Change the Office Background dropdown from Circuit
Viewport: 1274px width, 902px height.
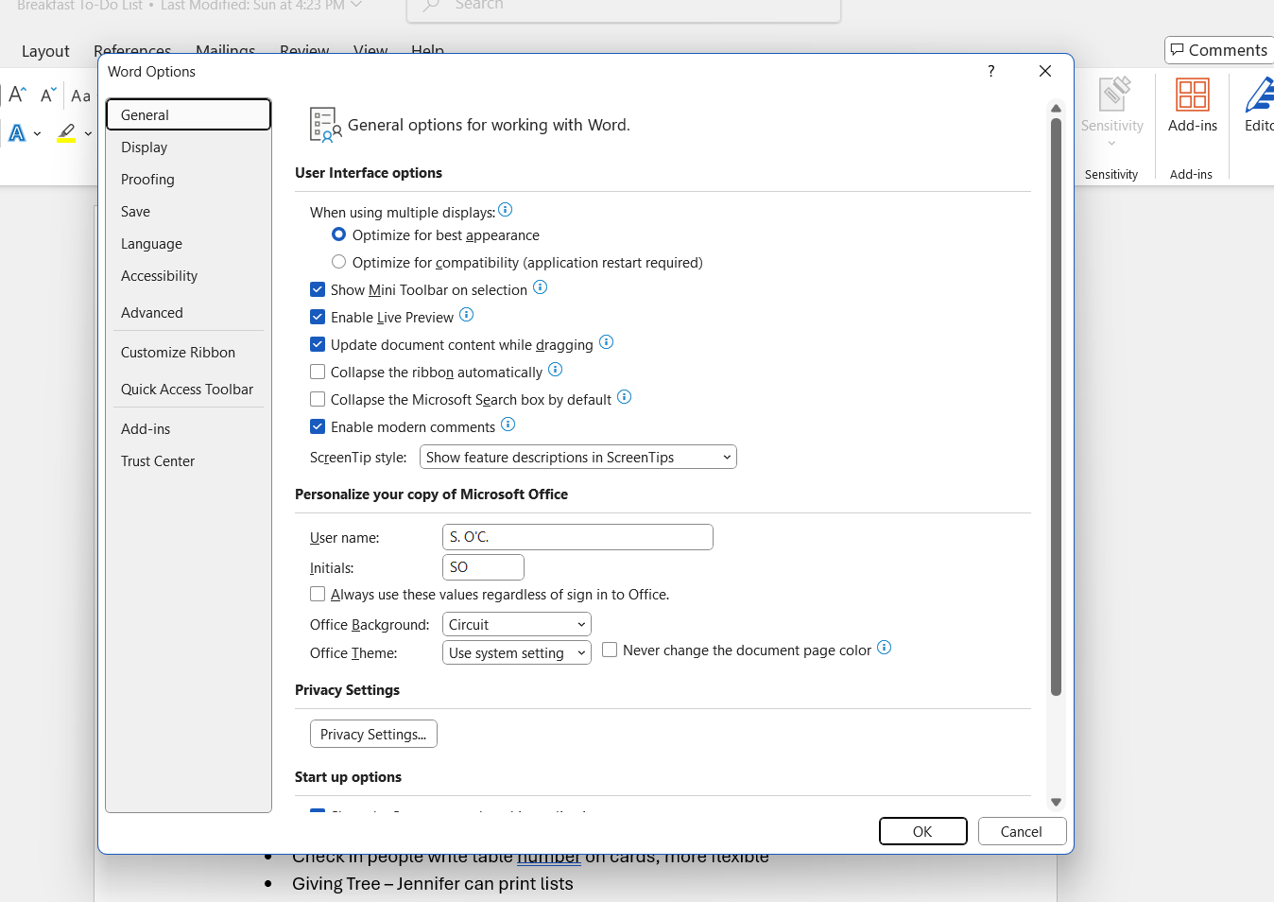[516, 624]
